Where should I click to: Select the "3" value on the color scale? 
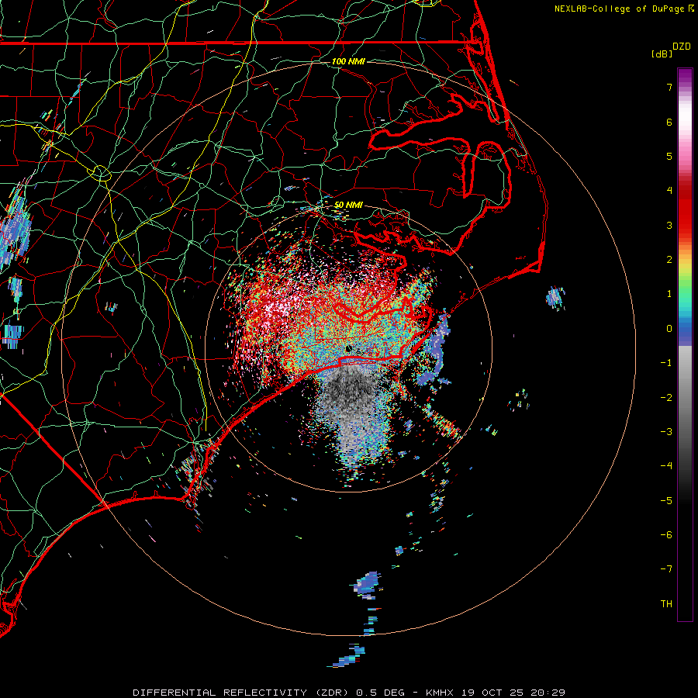click(669, 225)
